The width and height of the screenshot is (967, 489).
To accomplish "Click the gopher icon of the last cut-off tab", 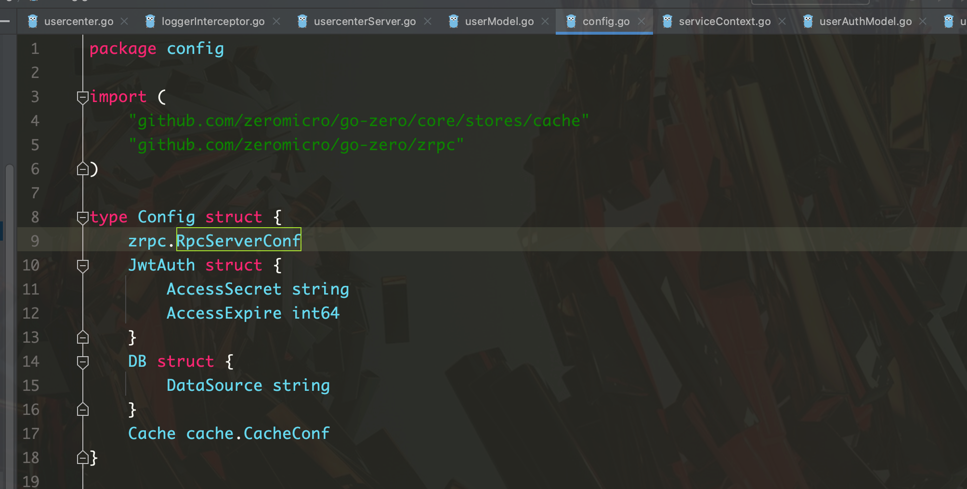I will (x=949, y=21).
